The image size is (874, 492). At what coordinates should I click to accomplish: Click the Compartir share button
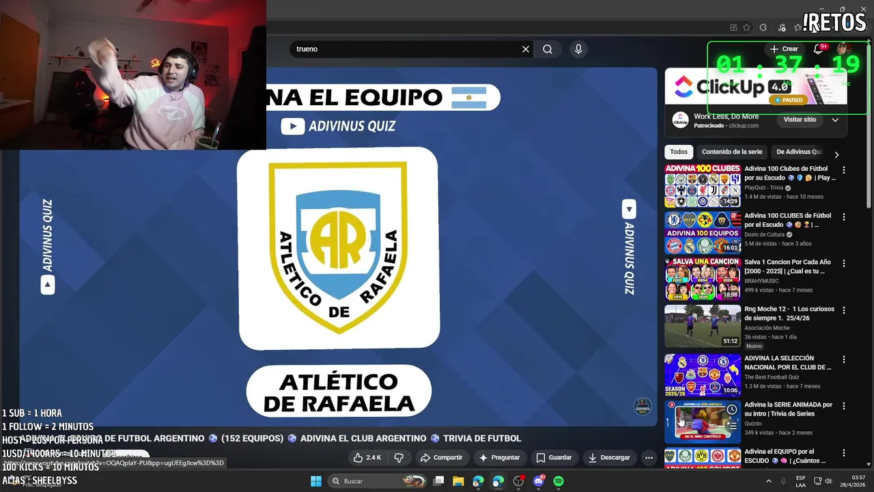click(x=441, y=457)
